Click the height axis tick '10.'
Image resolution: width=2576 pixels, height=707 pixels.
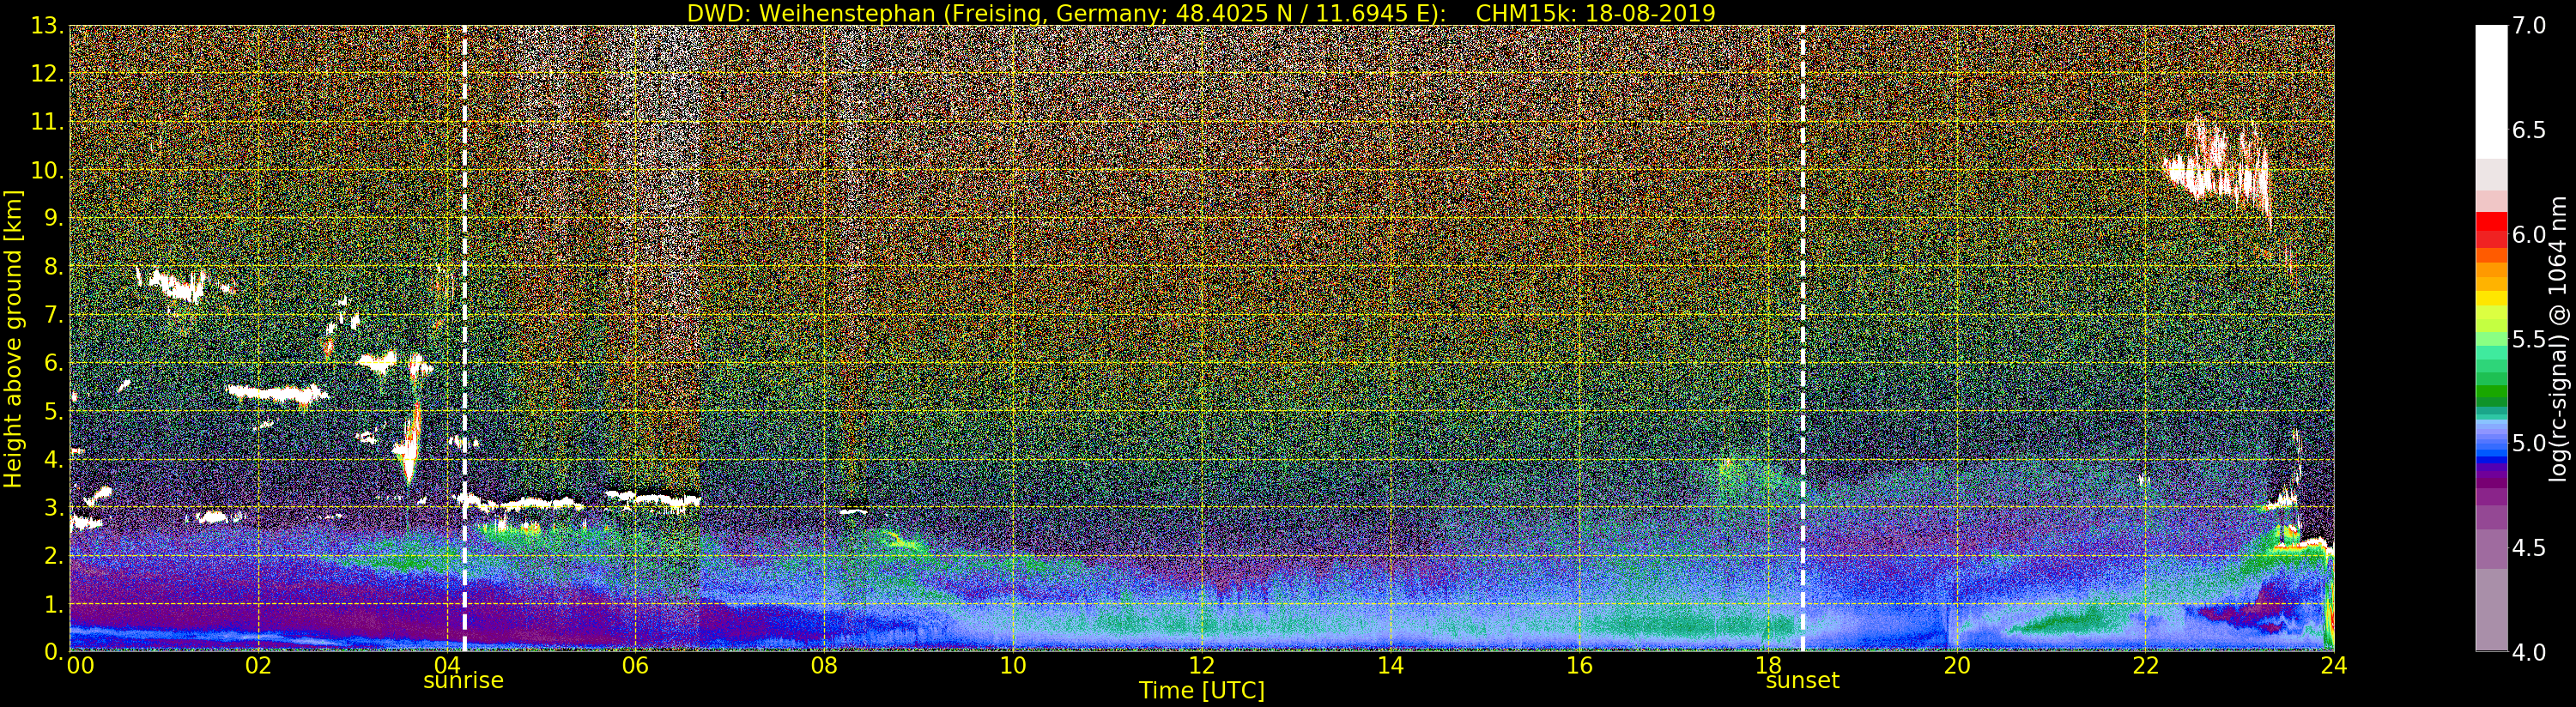(x=47, y=170)
